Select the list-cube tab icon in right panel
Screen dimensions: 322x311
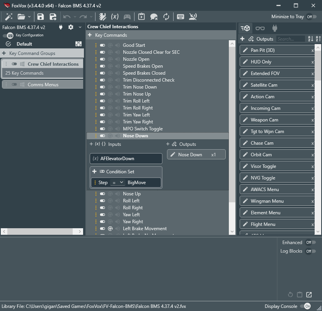click(x=245, y=28)
